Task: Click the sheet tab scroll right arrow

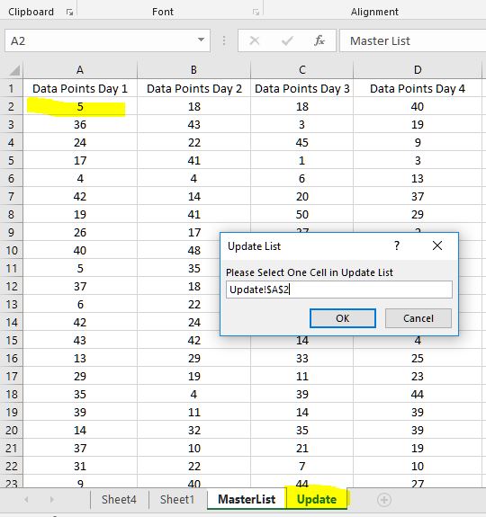Action: [x=51, y=500]
